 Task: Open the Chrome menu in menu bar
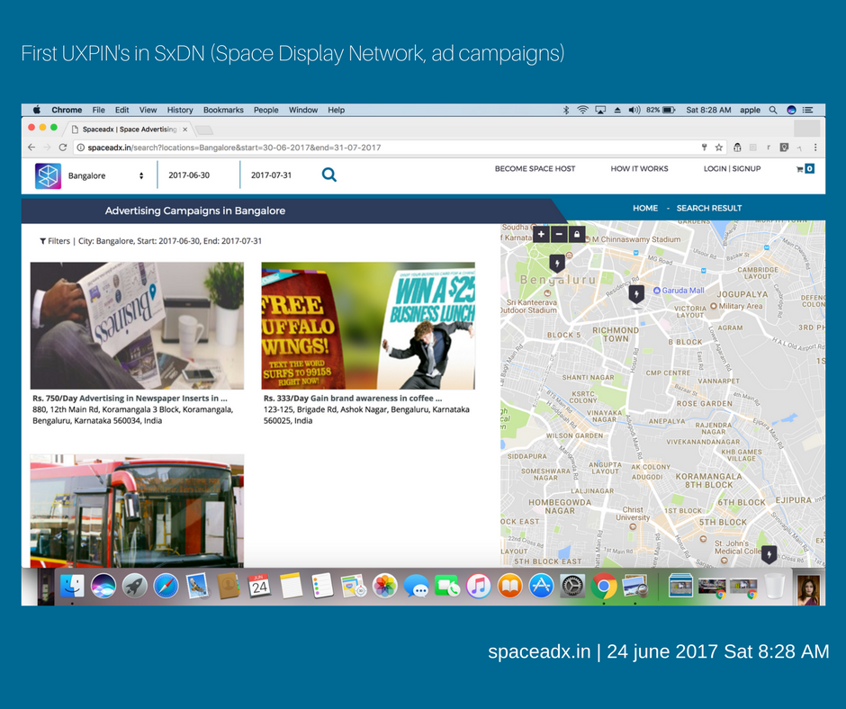67,110
